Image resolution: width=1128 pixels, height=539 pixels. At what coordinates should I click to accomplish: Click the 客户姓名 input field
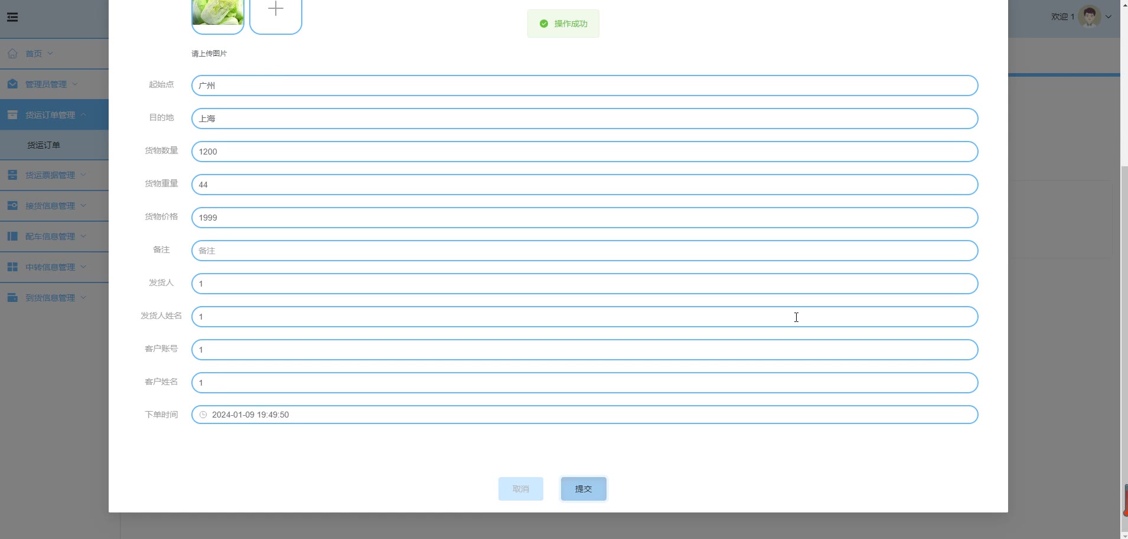pos(585,383)
